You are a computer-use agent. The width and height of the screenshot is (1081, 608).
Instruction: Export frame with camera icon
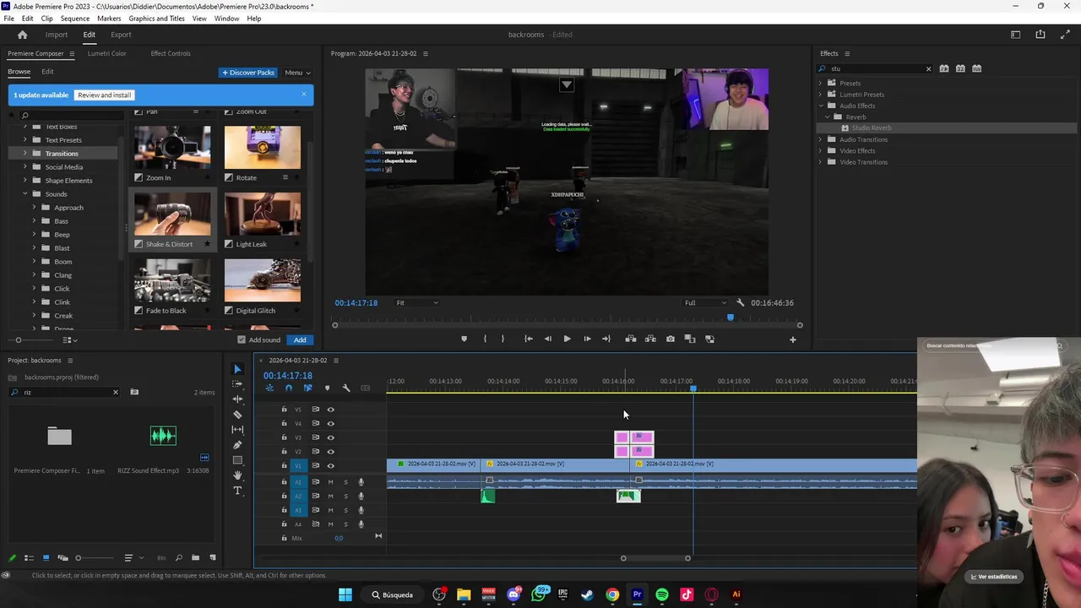point(671,339)
